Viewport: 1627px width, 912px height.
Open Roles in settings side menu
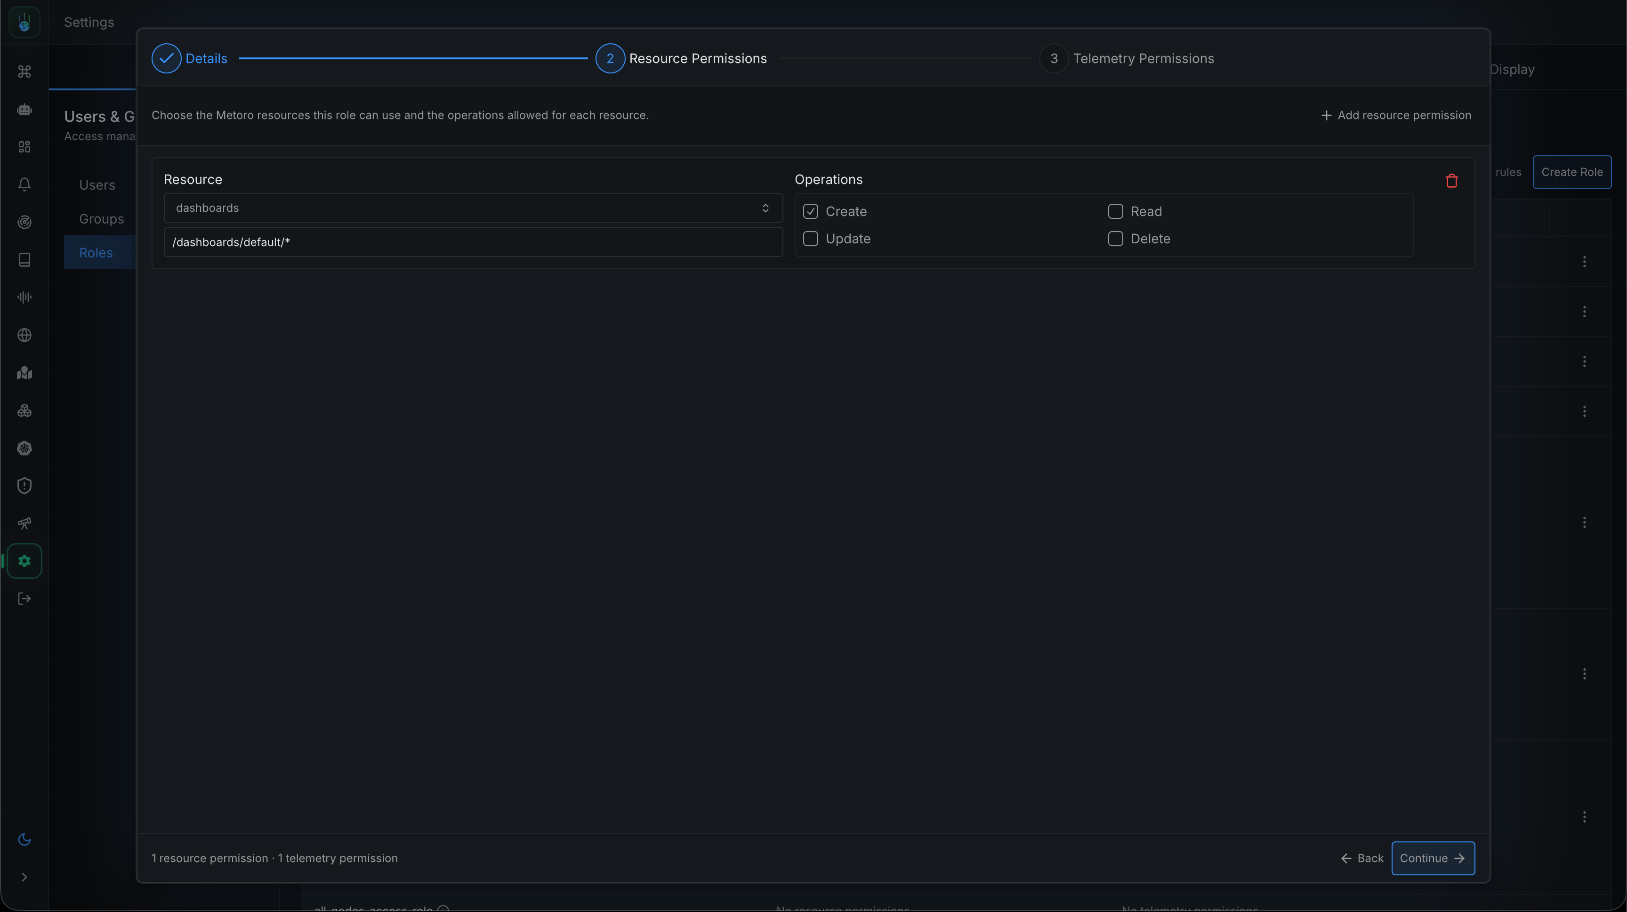96,253
